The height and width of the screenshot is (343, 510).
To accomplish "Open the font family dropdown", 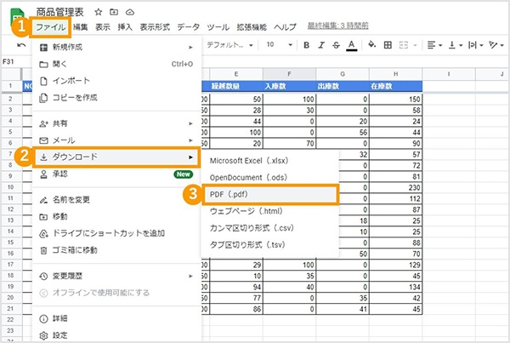I will [229, 45].
